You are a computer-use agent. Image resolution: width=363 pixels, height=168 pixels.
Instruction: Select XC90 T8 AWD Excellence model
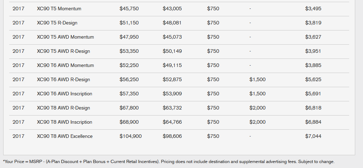click(64, 136)
